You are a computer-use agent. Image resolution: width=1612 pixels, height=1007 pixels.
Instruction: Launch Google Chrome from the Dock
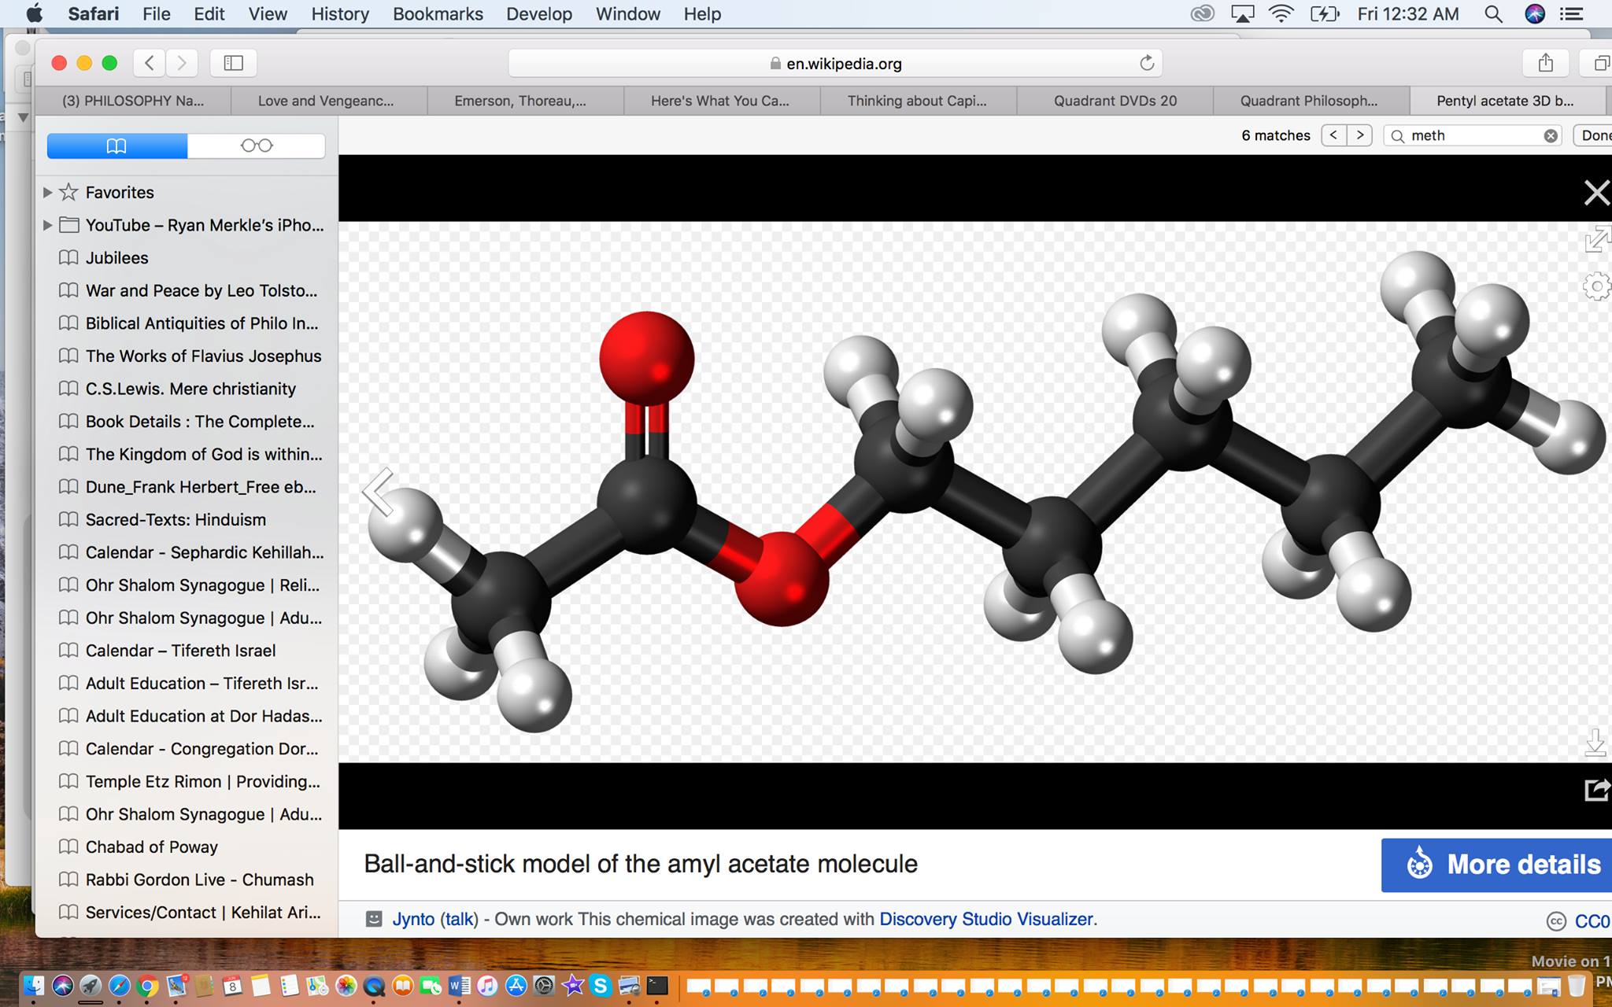pos(147,985)
